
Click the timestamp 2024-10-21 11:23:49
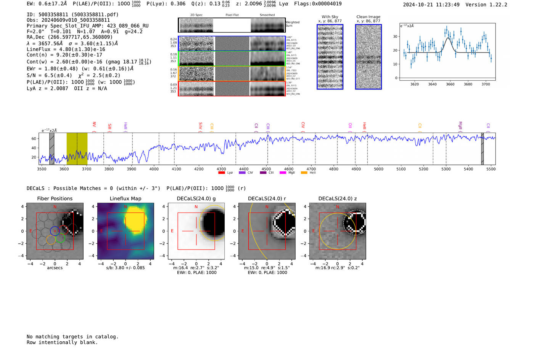point(431,5)
